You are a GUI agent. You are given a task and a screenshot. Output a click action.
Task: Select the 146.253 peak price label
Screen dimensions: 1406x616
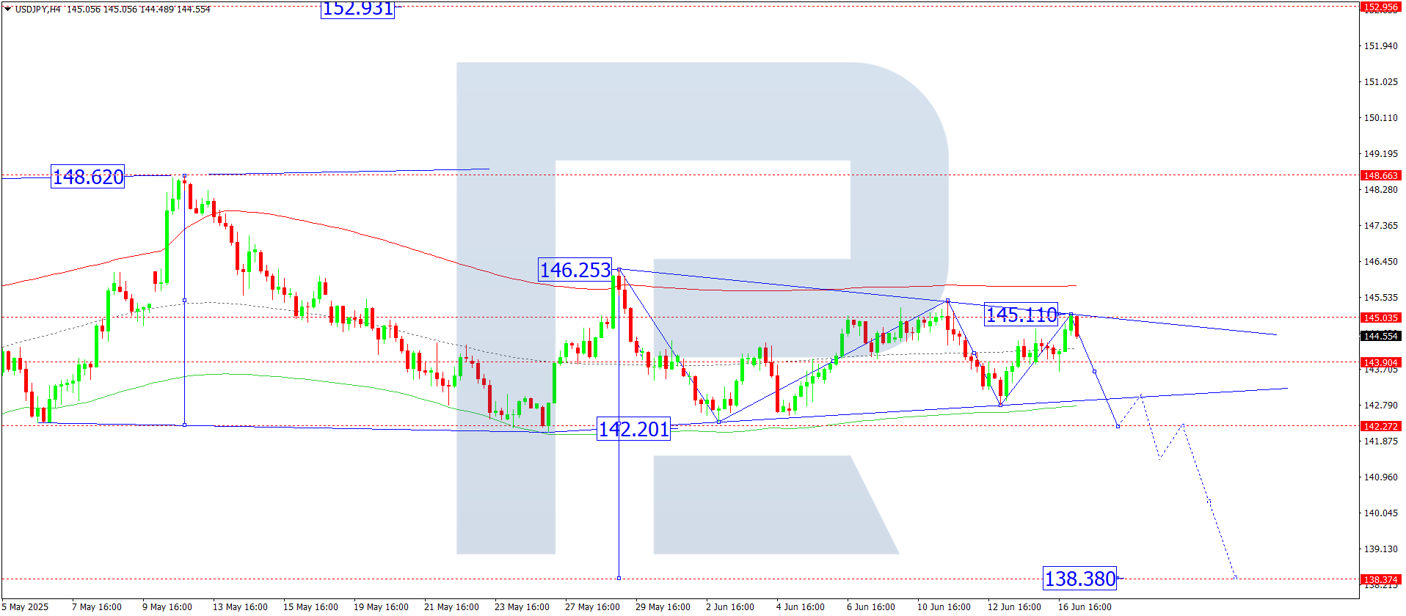click(575, 270)
